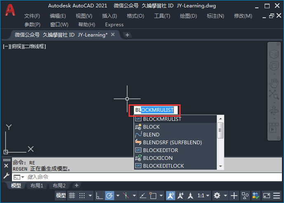Choose BLEND from the suggestion list
Image resolution: width=284 pixels, height=203 pixels.
pyautogui.click(x=175, y=135)
